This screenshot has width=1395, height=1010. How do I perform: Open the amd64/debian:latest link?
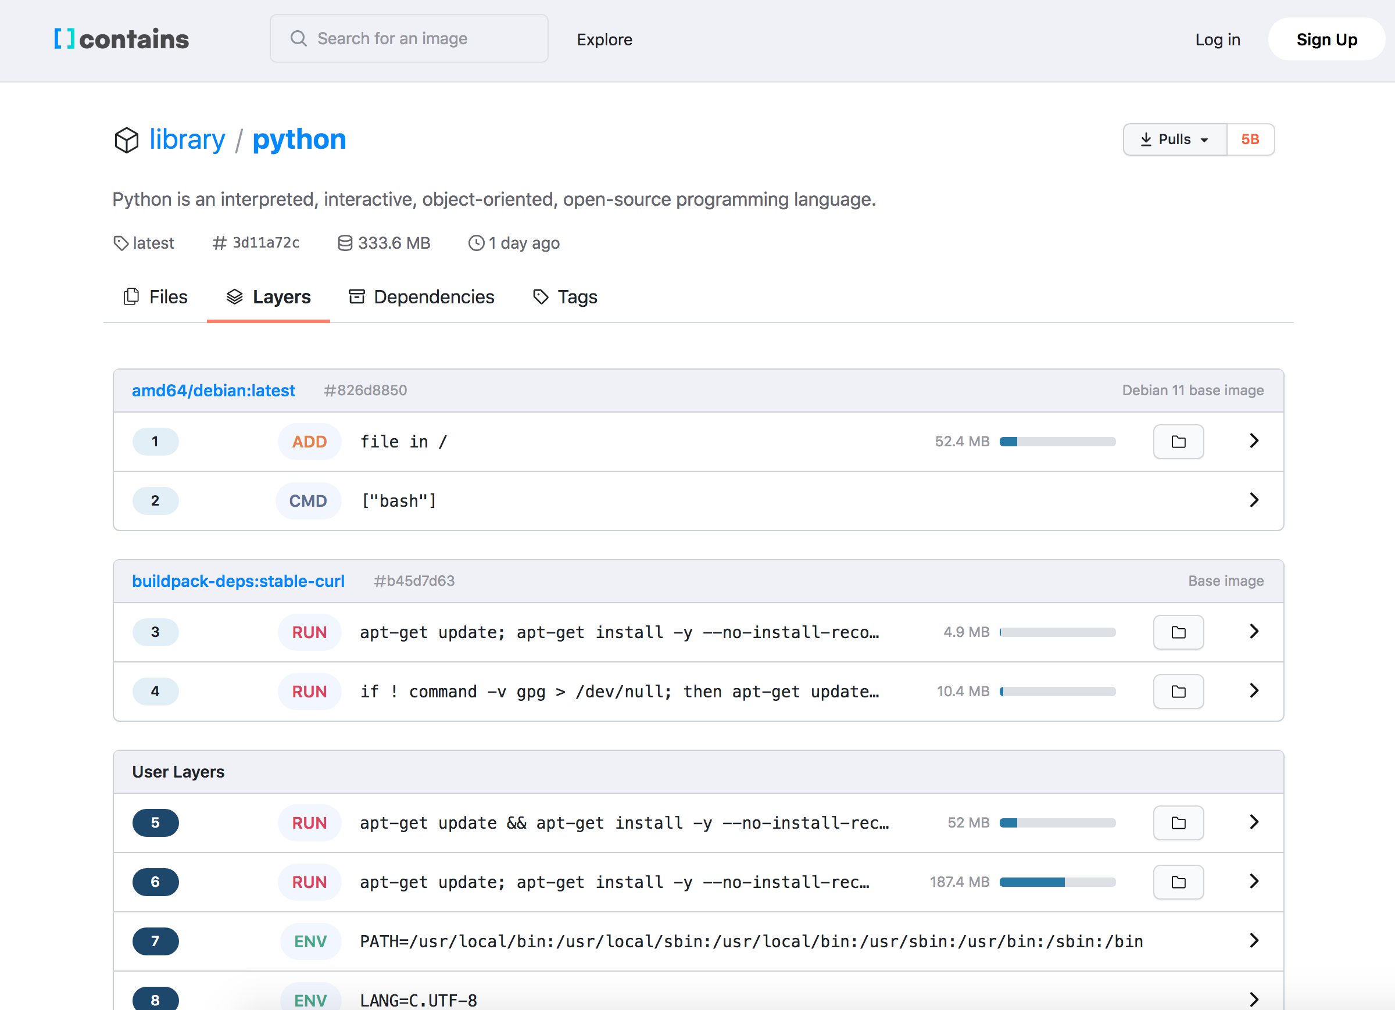click(213, 391)
